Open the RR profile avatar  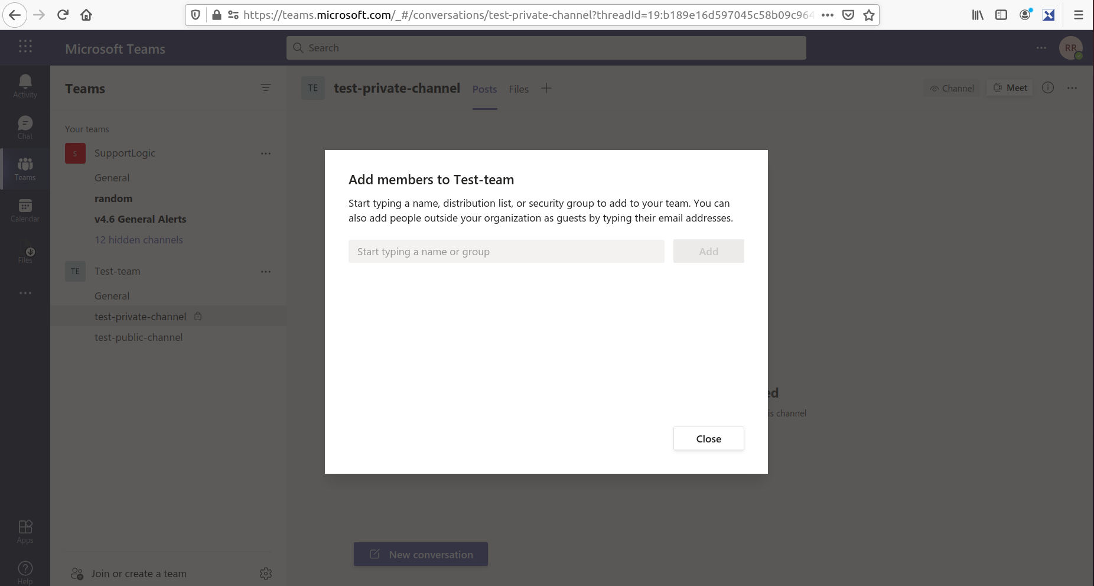click(x=1070, y=48)
